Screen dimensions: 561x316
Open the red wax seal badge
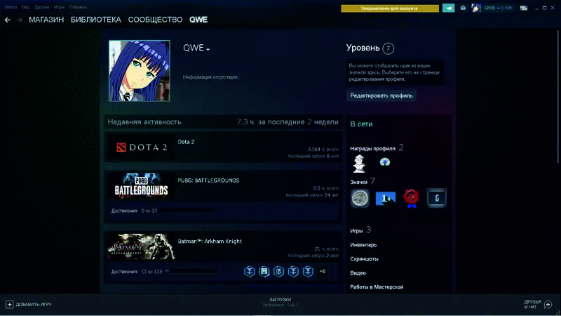pyautogui.click(x=411, y=198)
